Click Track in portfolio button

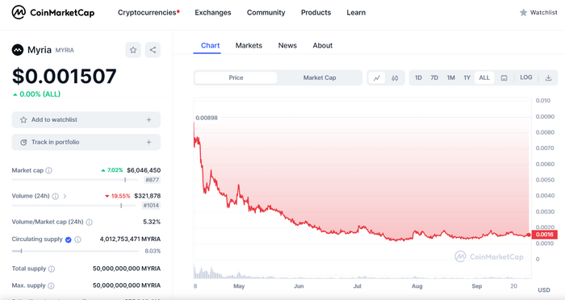86,142
